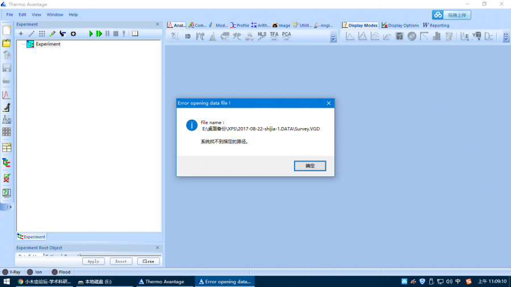
Task: Toggle the X-Ray status indicator
Action: coord(11,272)
